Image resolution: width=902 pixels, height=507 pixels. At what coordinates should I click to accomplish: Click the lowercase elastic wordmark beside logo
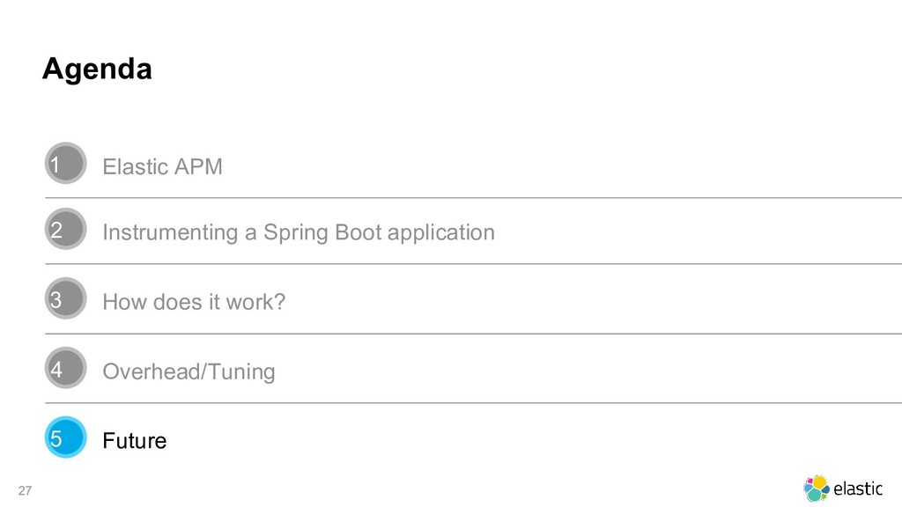coord(857,489)
